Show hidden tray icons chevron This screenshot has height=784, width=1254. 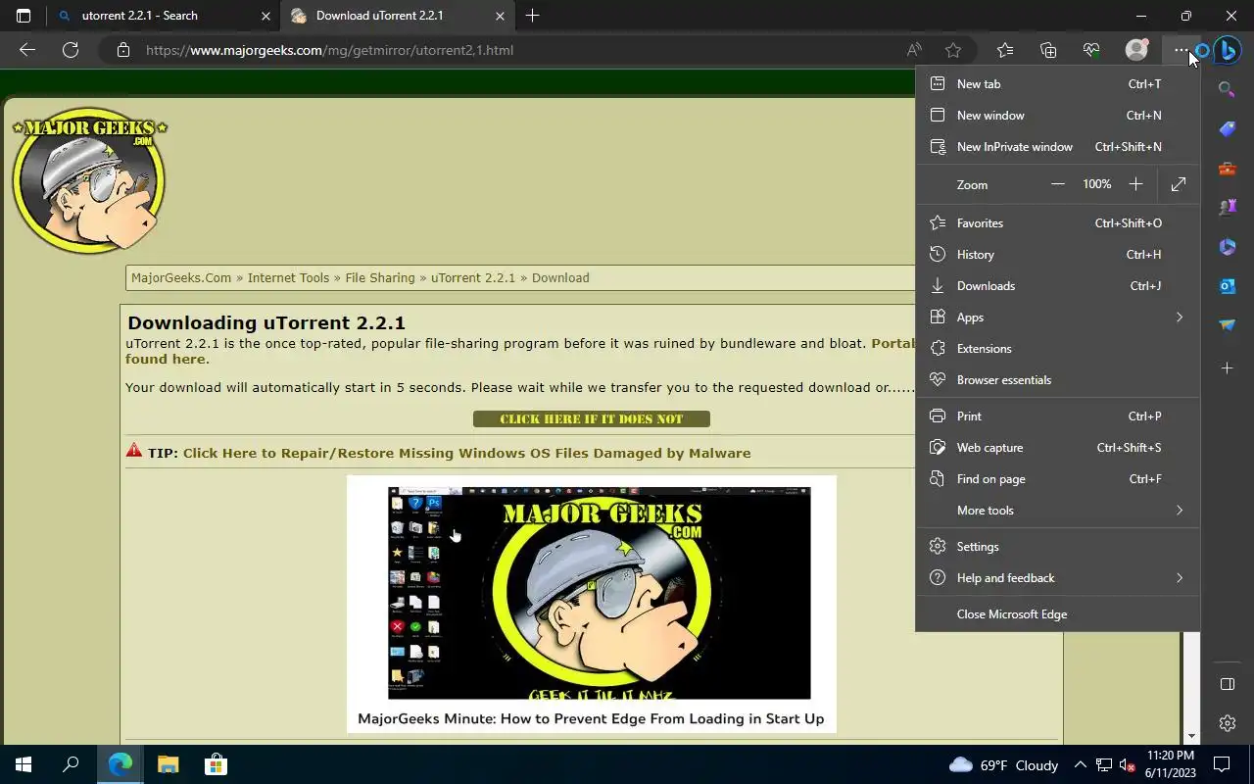coord(1080,764)
